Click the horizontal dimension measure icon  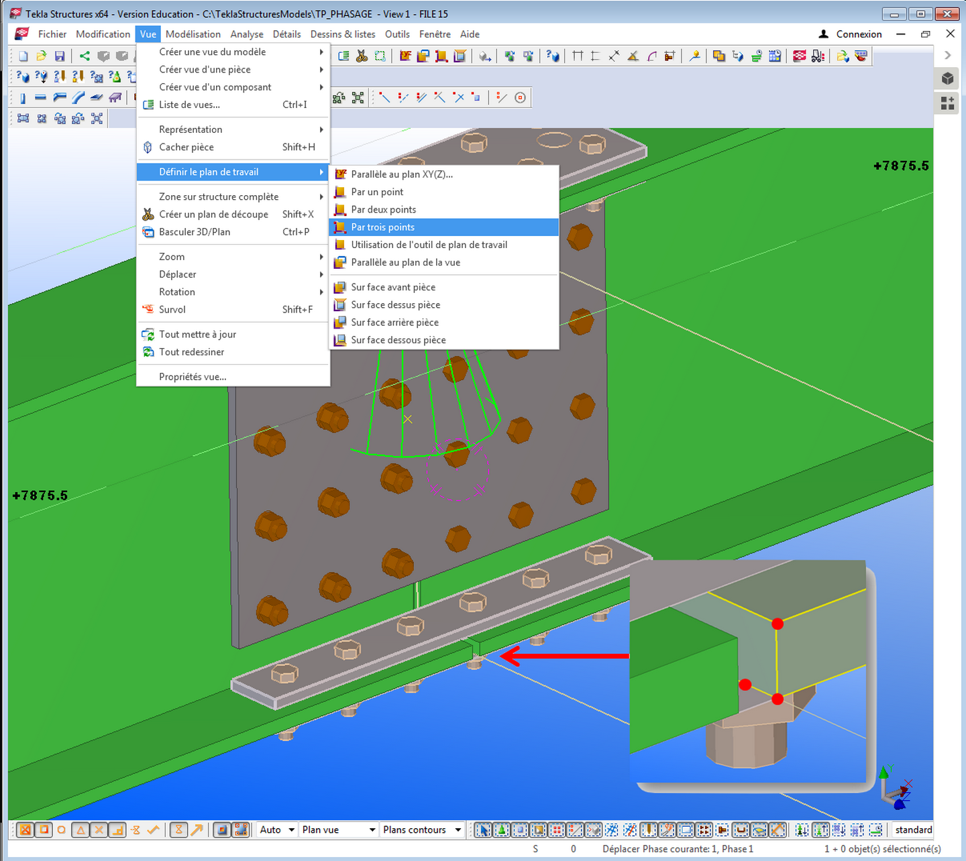pos(578,56)
